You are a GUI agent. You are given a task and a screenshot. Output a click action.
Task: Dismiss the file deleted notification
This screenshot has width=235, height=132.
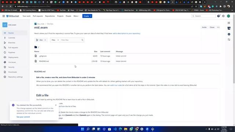point(56,105)
